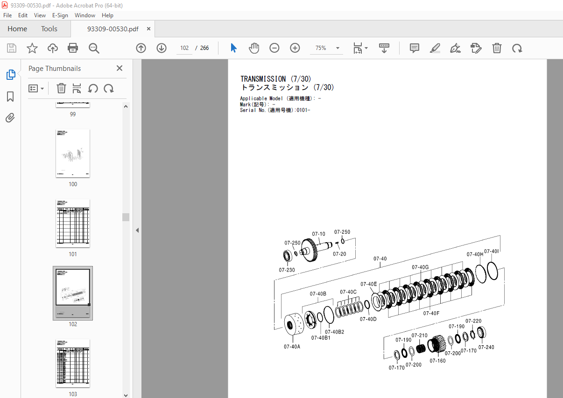Open thumbnails options dropdown menu

(x=36, y=88)
